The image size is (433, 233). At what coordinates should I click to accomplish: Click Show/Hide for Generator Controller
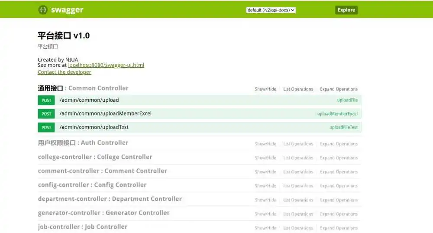(x=265, y=214)
